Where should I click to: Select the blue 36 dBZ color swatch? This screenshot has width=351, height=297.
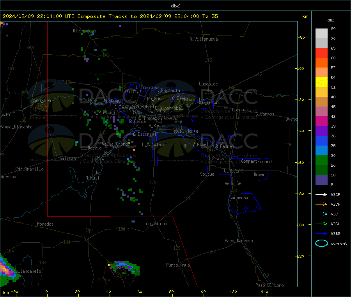[x=321, y=140]
